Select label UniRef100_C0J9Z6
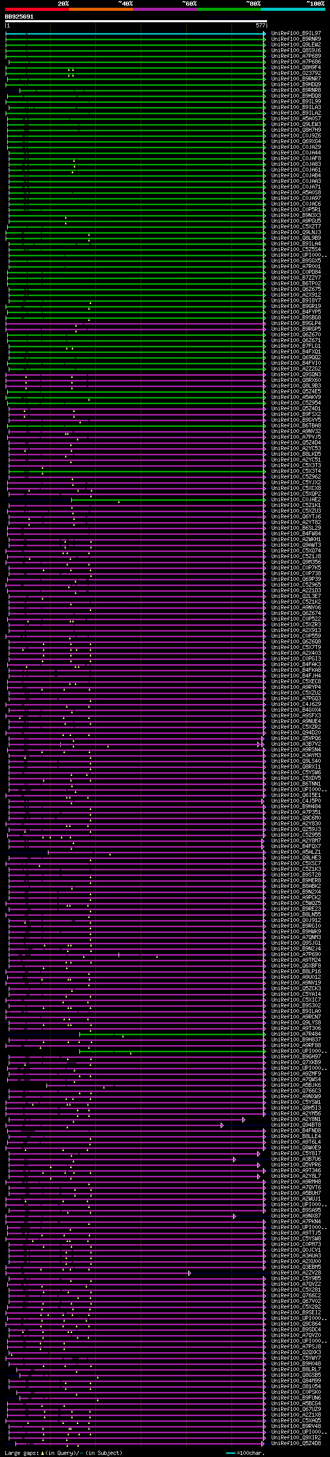 click(x=296, y=135)
